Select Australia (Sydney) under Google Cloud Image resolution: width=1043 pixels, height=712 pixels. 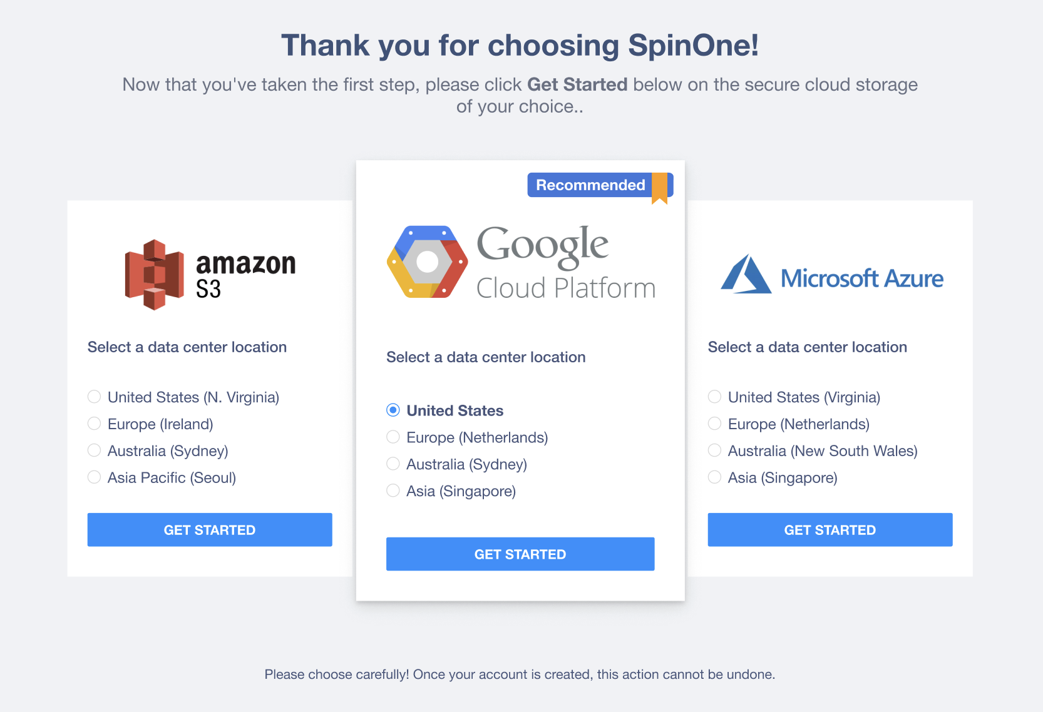[x=393, y=464]
